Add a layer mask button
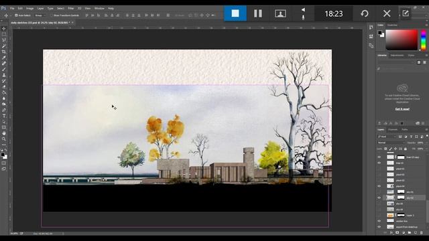429x241 pixels. pyautogui.click(x=397, y=232)
